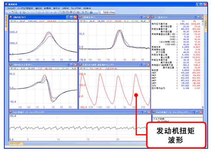The width and height of the screenshot is (212, 152).
Task: Maximize the トルク変動データ trend window
Action: point(146,112)
